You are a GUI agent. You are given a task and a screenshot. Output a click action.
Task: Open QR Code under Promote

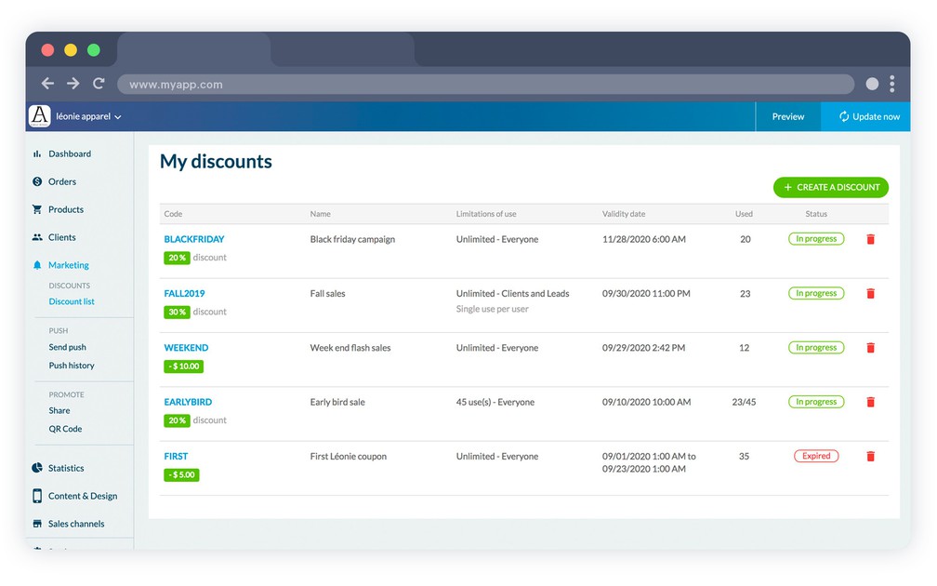coord(65,429)
